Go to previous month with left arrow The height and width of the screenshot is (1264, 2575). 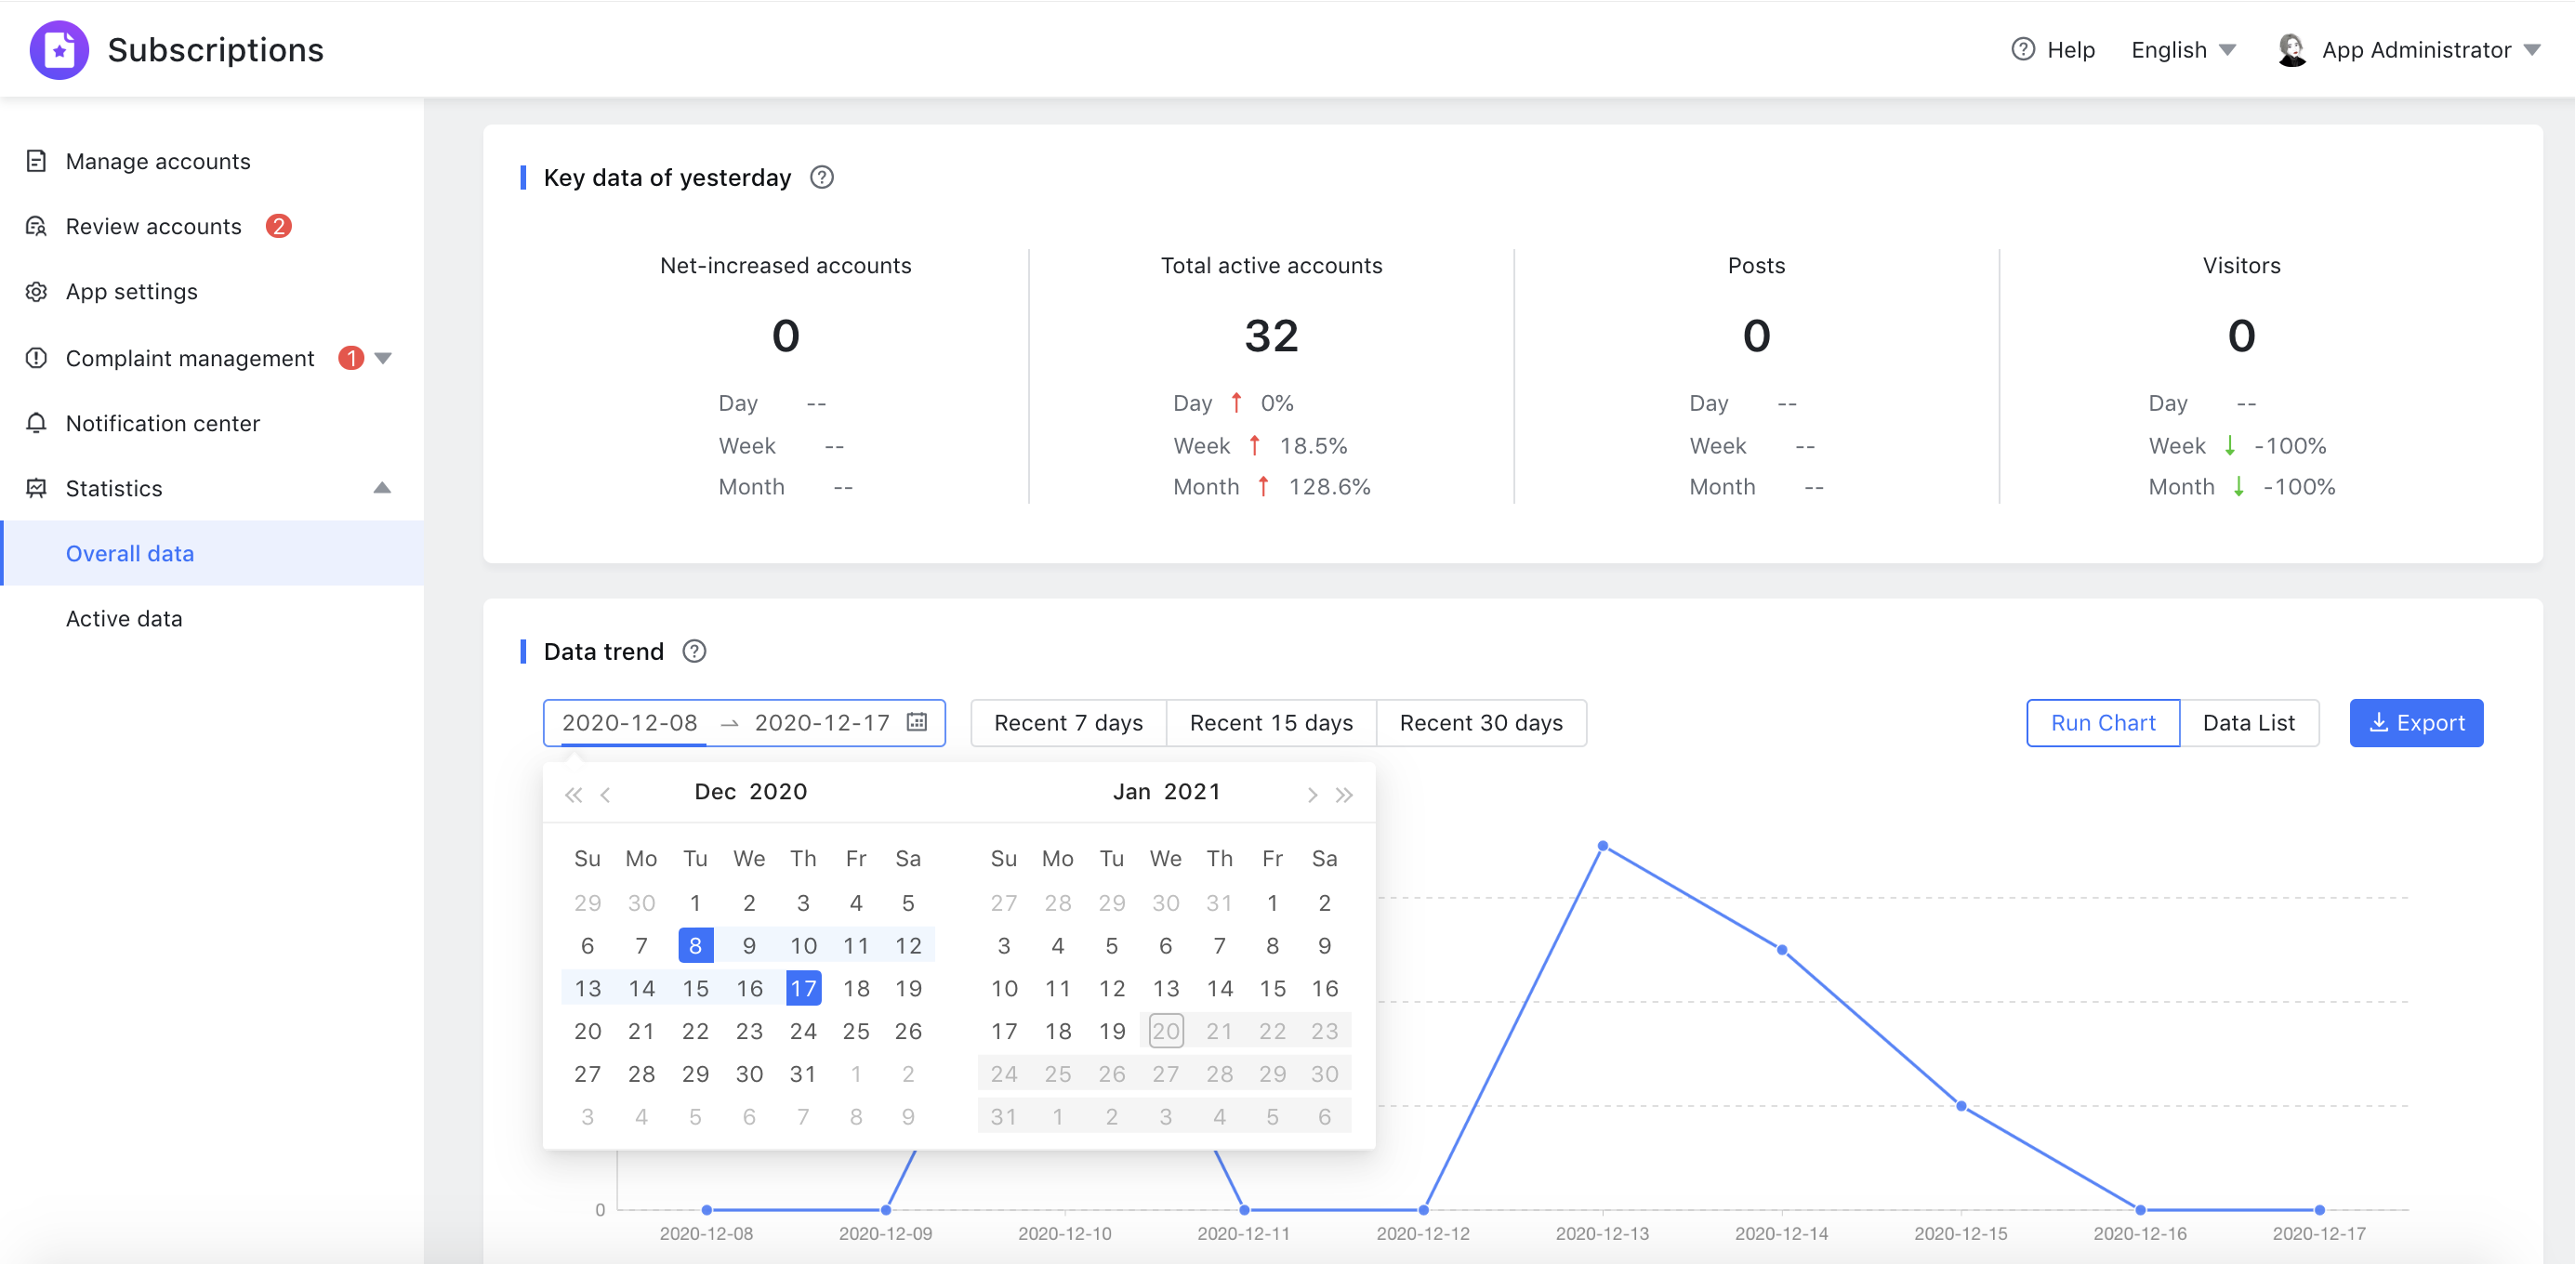pos(605,795)
